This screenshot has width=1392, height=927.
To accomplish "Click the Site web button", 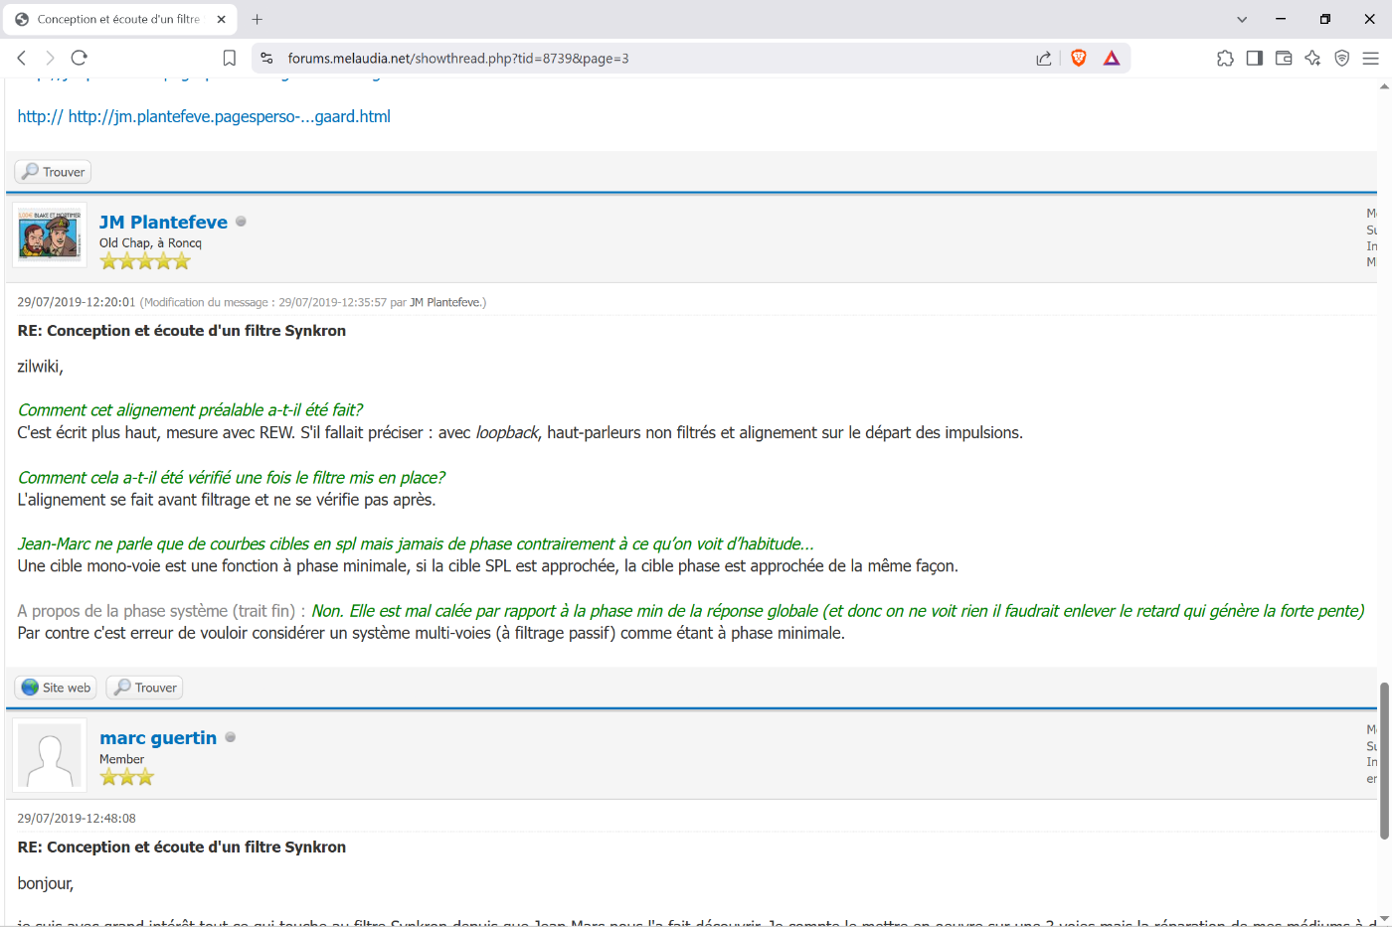I will click(56, 688).
